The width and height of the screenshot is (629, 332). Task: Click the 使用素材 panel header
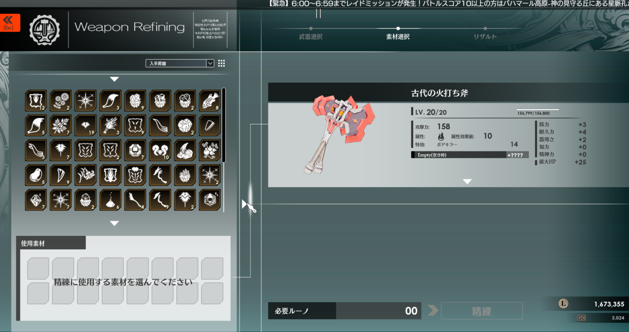[51, 243]
